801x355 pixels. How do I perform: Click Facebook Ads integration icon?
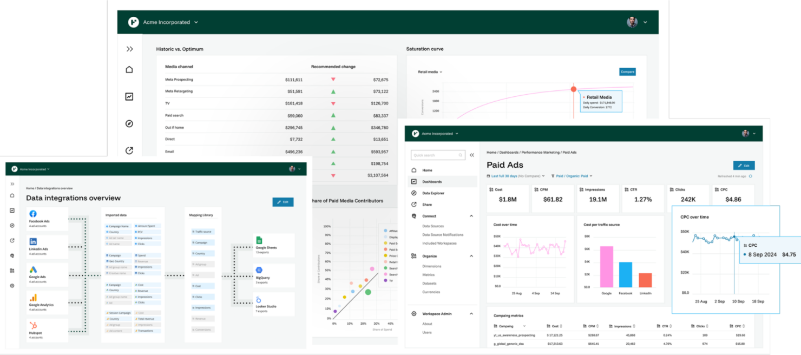coord(33,214)
